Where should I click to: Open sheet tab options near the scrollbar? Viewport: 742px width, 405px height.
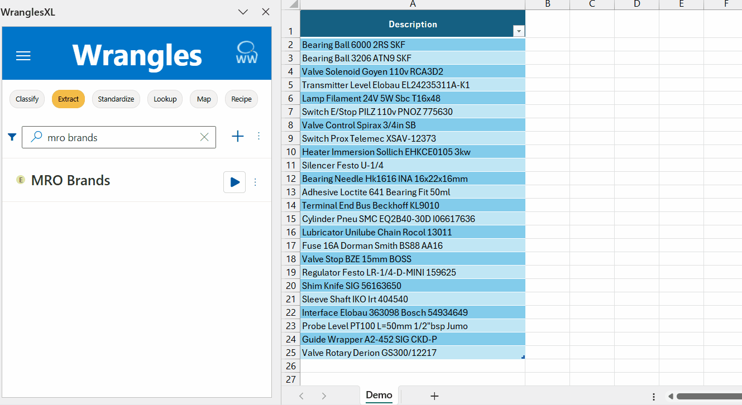click(654, 396)
